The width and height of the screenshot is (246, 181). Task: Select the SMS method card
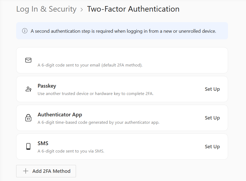point(122,146)
